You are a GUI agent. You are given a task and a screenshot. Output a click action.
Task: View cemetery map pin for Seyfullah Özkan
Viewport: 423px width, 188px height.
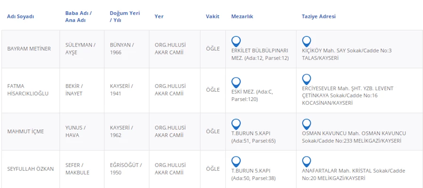pos(236,162)
